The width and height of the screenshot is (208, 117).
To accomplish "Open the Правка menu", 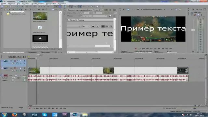I will [11, 4].
